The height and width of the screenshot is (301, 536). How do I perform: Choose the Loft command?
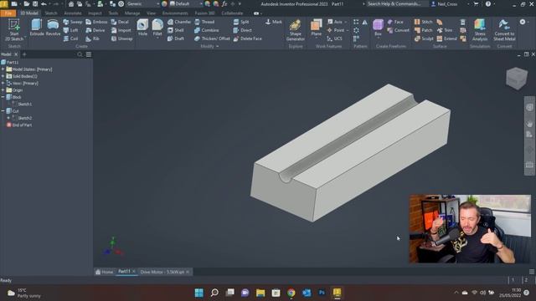pos(70,30)
